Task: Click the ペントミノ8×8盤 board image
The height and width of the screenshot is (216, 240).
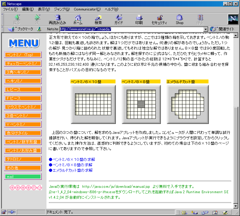Action: [x=141, y=104]
